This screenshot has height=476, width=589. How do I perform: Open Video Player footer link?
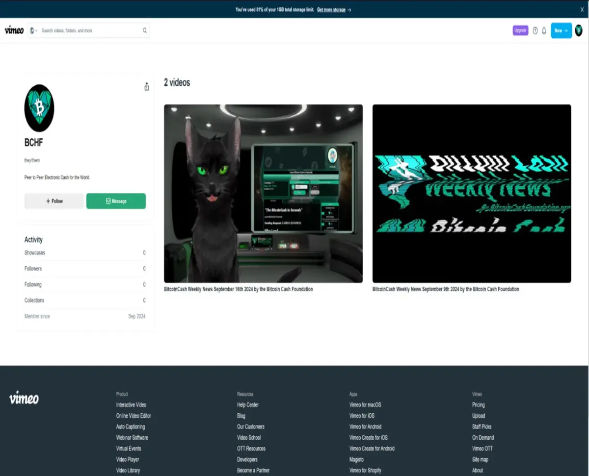tap(128, 460)
